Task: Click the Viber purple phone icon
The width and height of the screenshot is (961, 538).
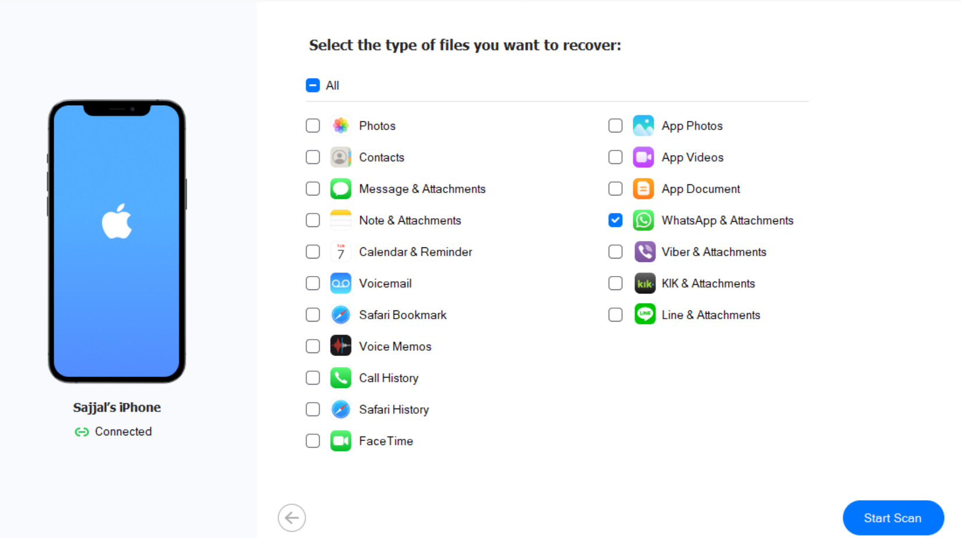Action: point(644,251)
